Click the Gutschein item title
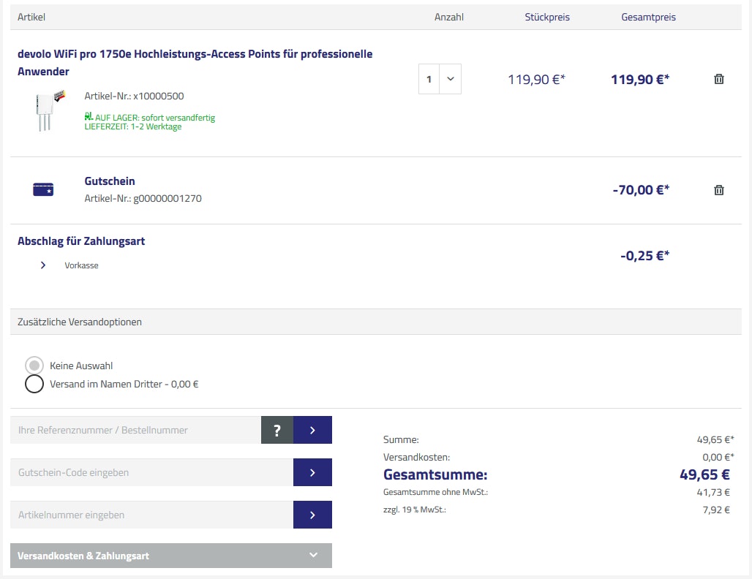Screen dimensions: 752x579 (110, 181)
